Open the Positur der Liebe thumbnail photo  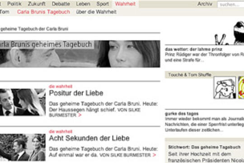(23, 102)
